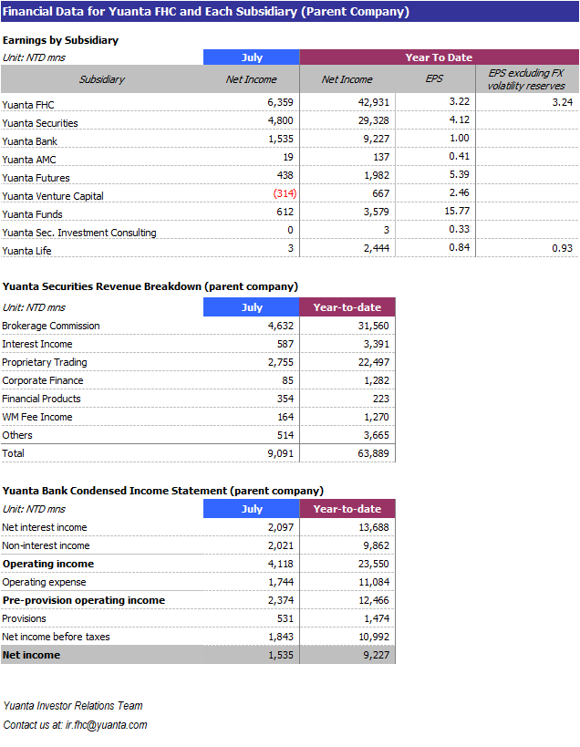Click the Yuanta Life value 0.93

pyautogui.click(x=563, y=248)
